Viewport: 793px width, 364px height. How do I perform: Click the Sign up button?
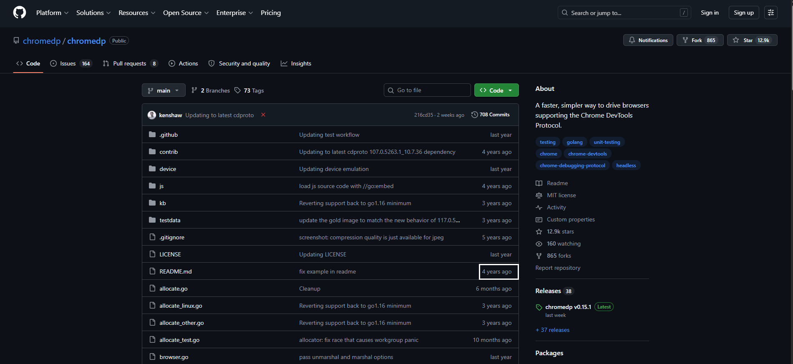(x=744, y=13)
